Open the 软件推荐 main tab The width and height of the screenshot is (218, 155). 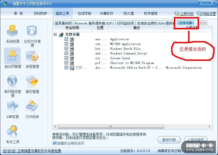(x=151, y=13)
